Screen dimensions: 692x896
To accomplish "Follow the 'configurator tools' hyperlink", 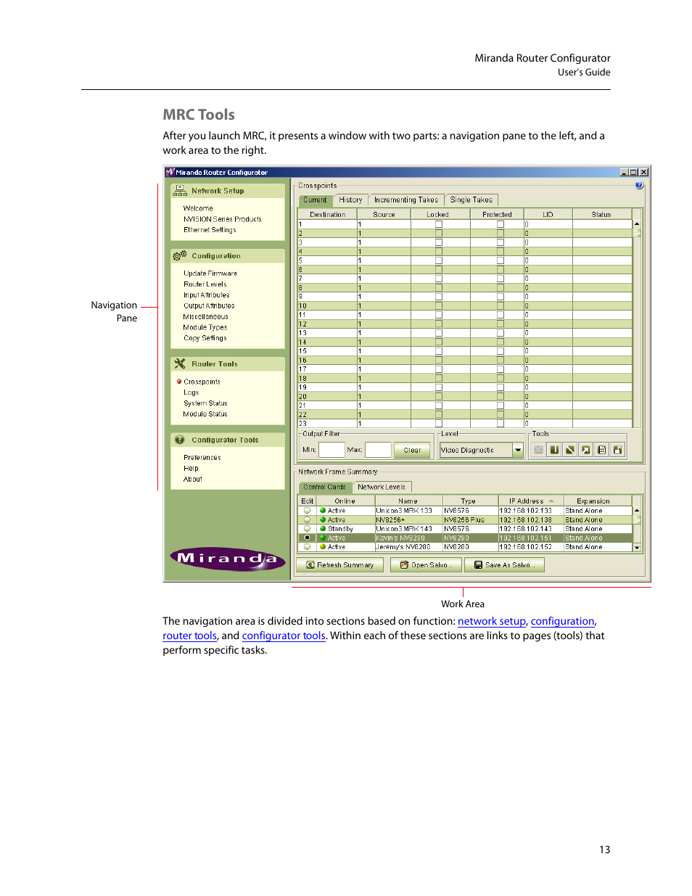I will [284, 636].
